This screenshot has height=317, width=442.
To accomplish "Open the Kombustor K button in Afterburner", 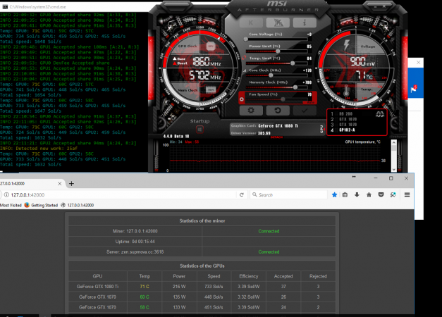I will 251,23.
